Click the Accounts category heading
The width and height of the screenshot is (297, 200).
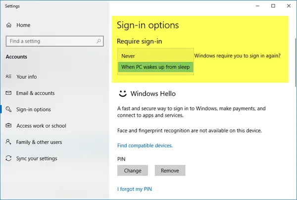click(x=16, y=56)
